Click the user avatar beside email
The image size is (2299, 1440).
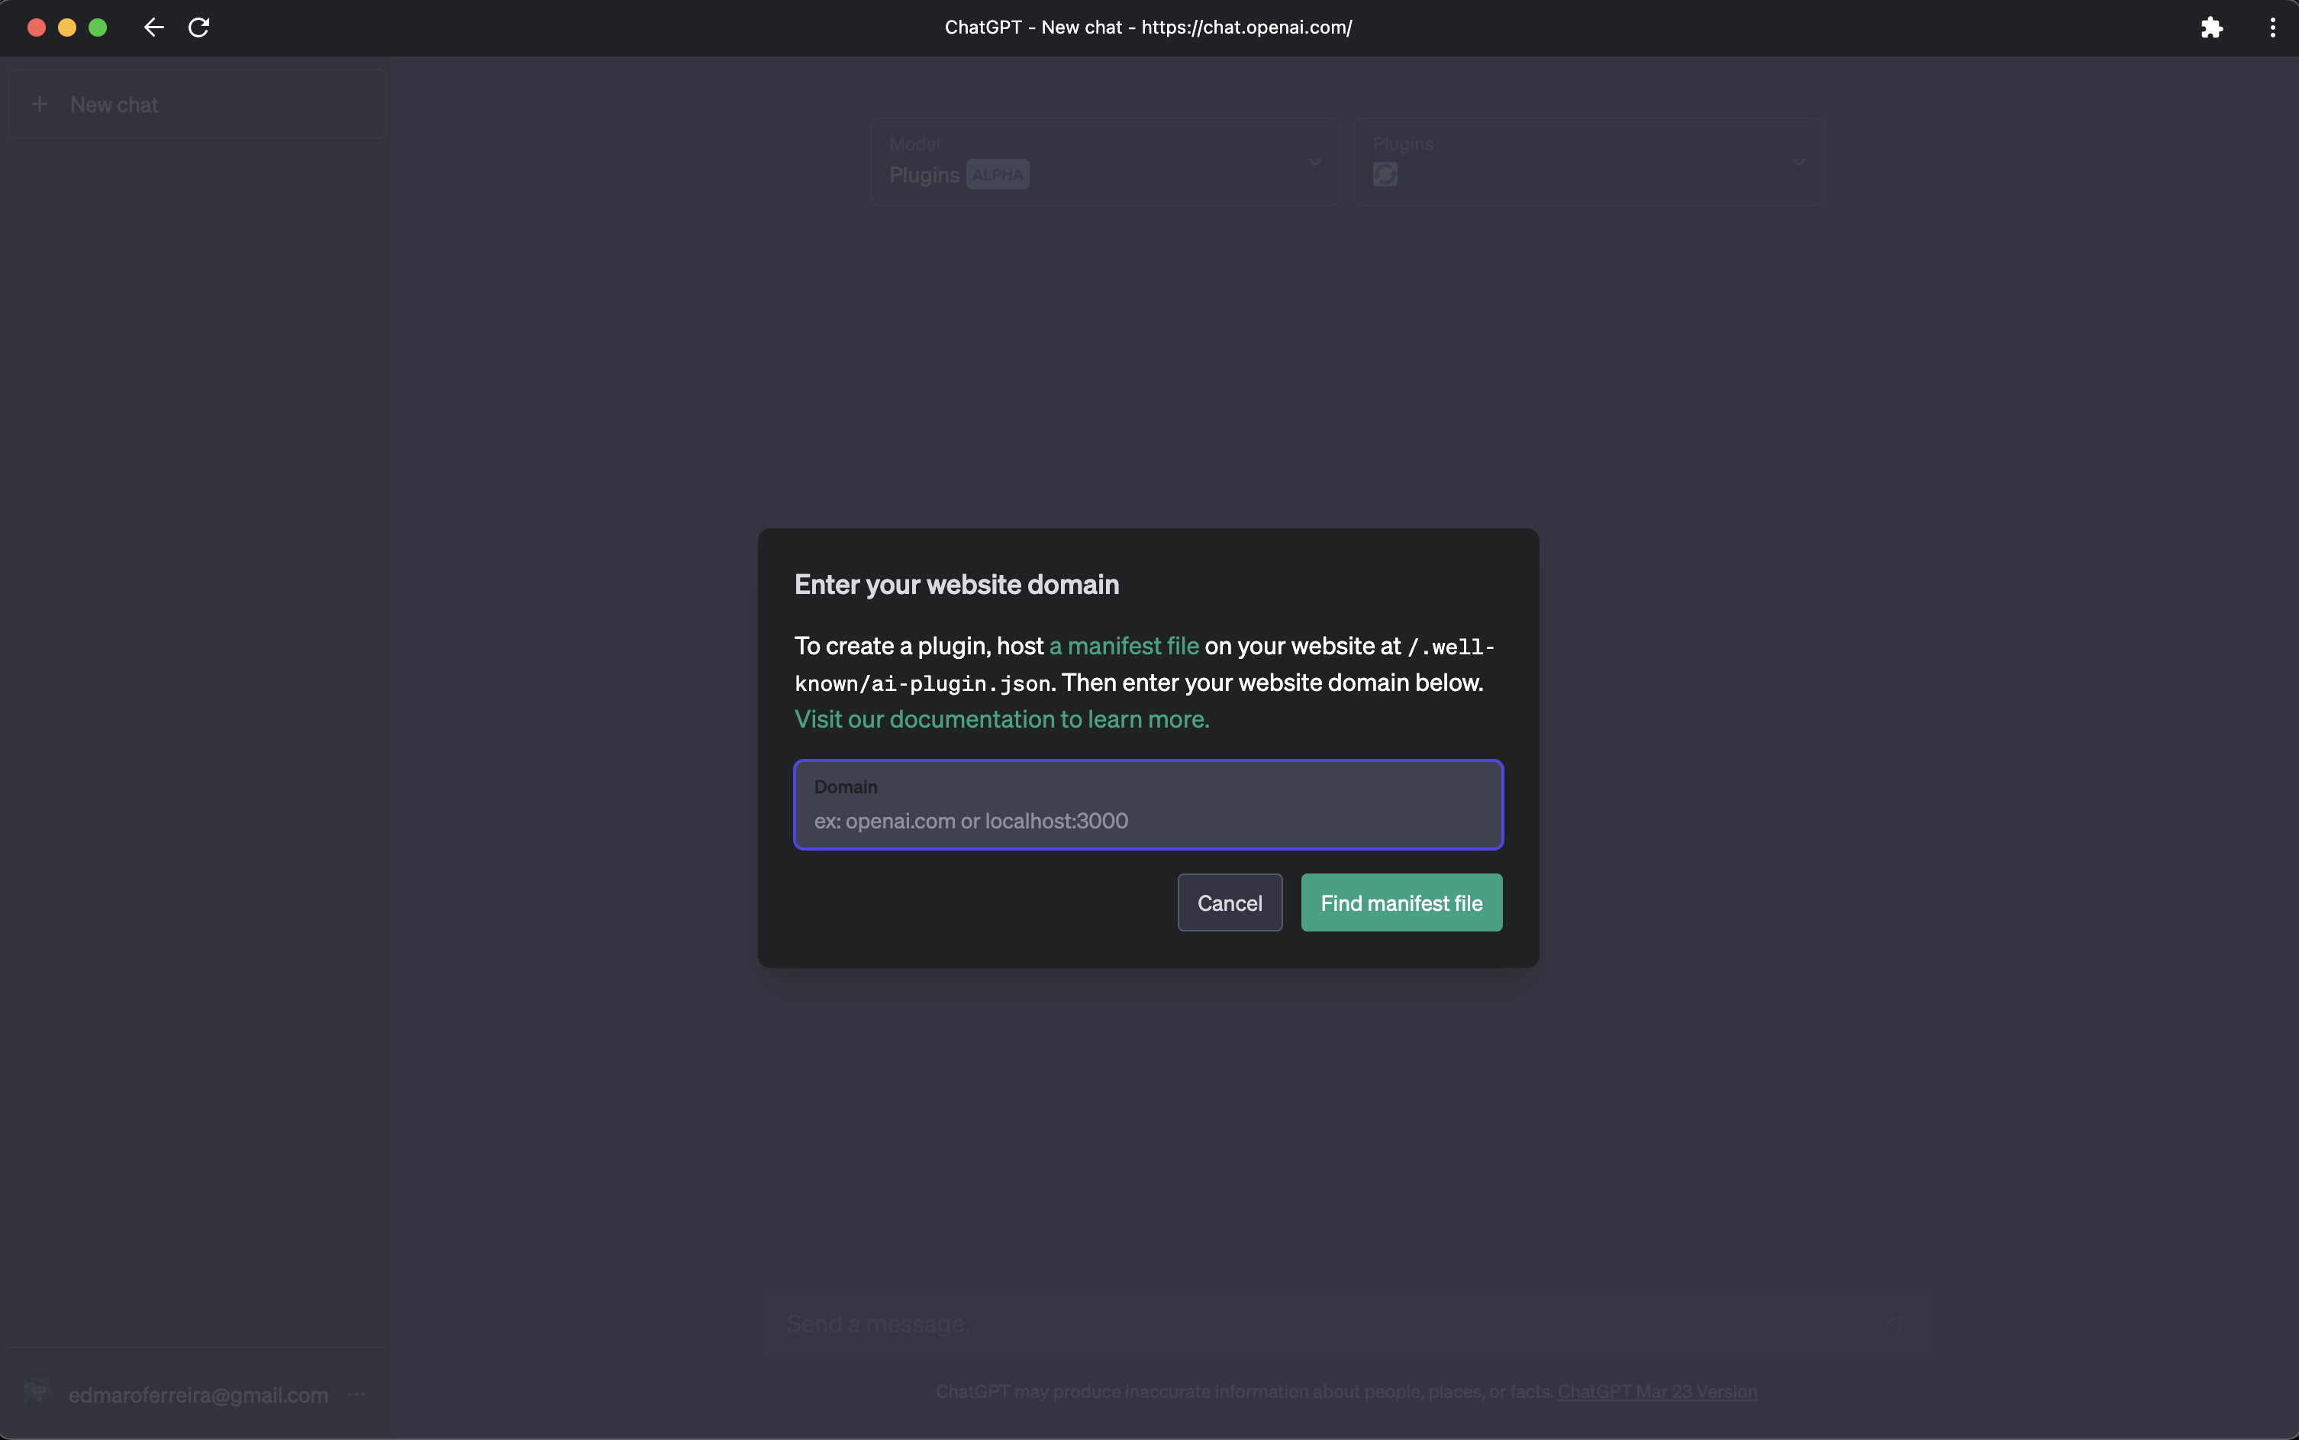(x=36, y=1393)
